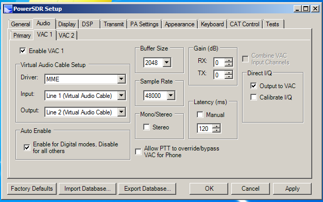This screenshot has height=202, width=323.
Task: Select the VAC 1 sub-tab
Action: [45, 35]
